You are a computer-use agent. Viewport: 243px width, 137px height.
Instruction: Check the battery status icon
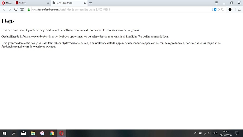200,133
